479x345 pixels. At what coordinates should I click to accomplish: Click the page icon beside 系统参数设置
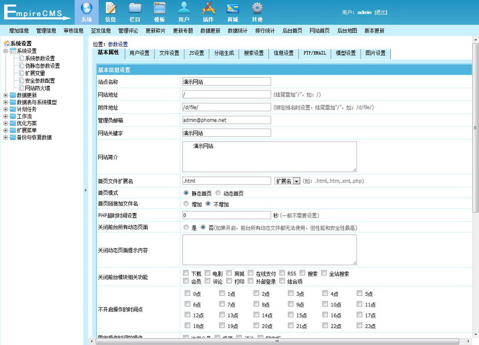21,58
